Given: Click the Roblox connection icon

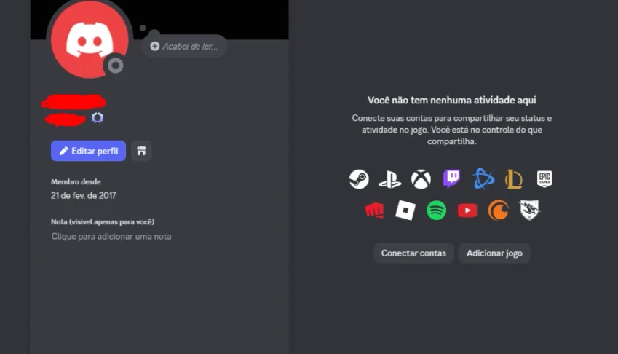Looking at the screenshot, I should (405, 210).
